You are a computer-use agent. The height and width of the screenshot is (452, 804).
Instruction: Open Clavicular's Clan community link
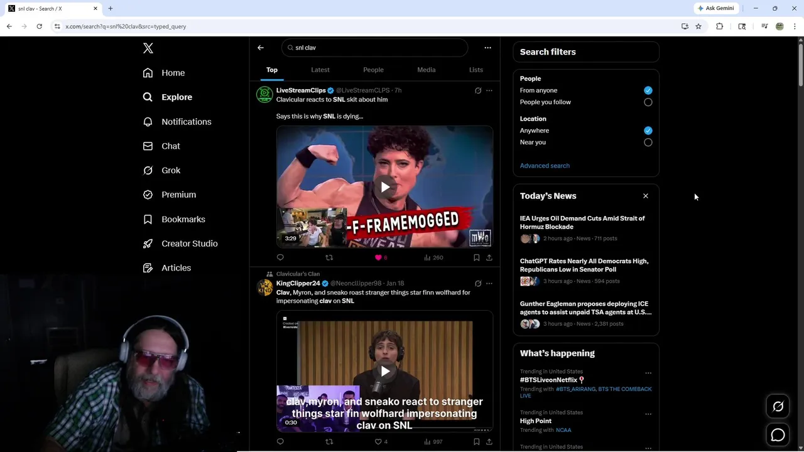pos(298,274)
